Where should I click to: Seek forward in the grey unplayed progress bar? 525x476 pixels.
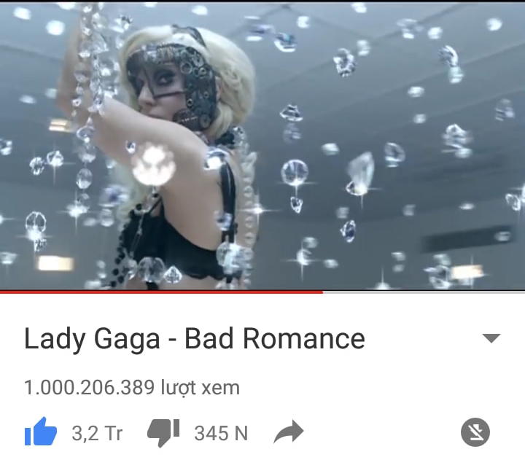(x=424, y=292)
